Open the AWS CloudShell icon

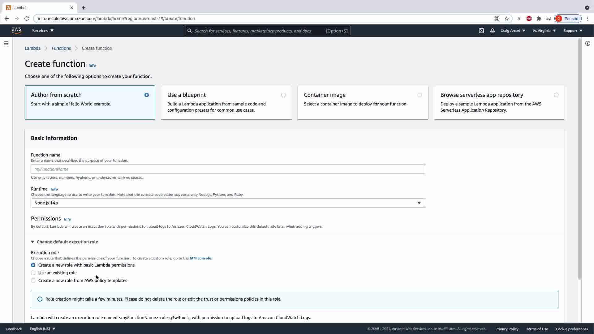[x=481, y=31]
